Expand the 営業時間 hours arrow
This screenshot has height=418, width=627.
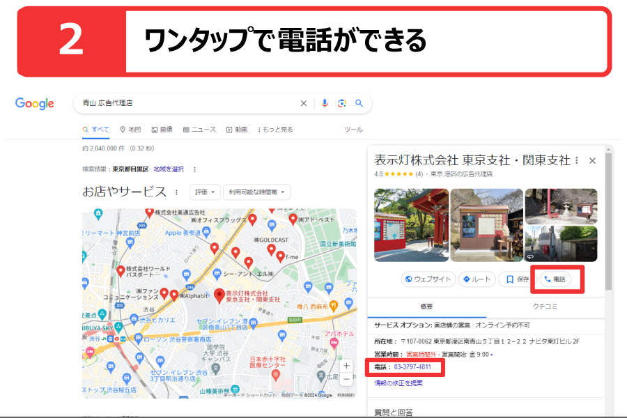(x=491, y=355)
